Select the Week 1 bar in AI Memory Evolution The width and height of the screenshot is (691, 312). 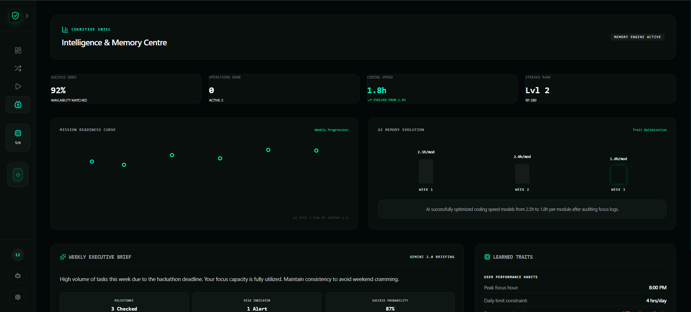[x=426, y=171]
